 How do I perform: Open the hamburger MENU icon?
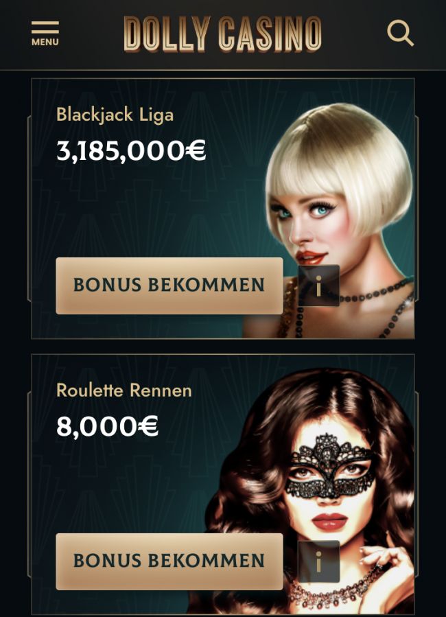[x=45, y=34]
